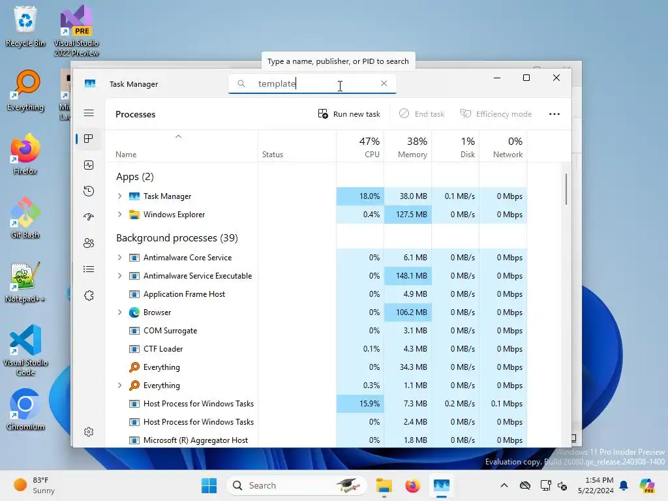
Task: Open File Explorer from the taskbar
Action: click(x=384, y=485)
